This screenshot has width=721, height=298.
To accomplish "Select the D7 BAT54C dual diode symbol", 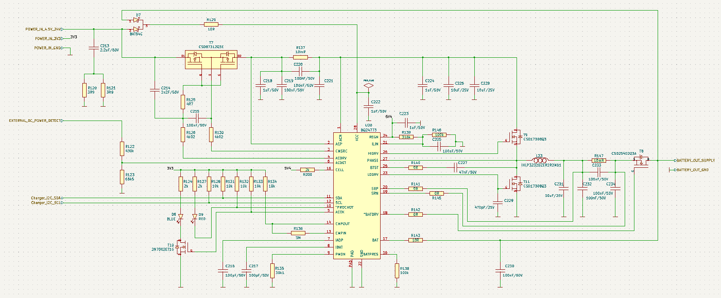I will coord(138,24).
